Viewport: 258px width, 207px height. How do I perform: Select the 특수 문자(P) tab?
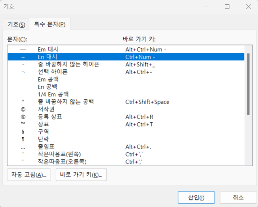point(50,24)
